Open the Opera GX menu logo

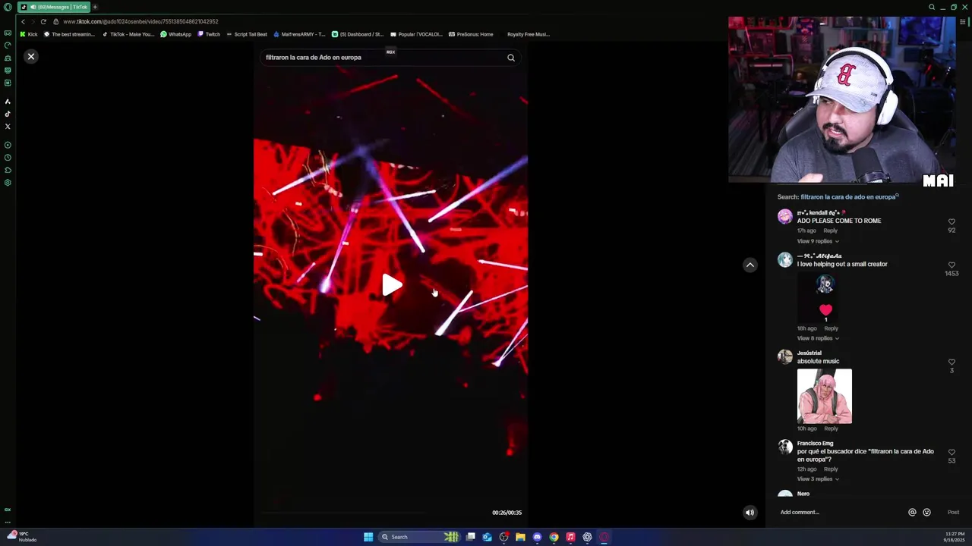pyautogui.click(x=8, y=7)
